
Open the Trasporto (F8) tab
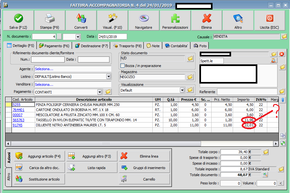point(127,46)
